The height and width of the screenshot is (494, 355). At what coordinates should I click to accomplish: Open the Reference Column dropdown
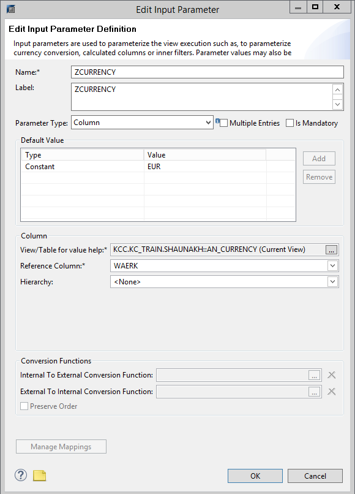(x=332, y=265)
